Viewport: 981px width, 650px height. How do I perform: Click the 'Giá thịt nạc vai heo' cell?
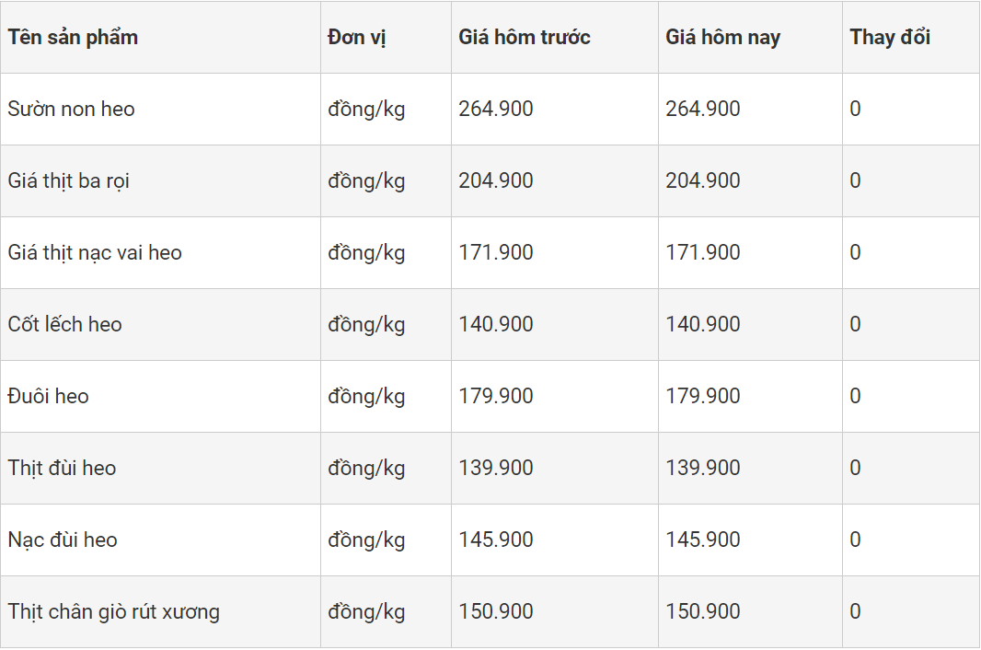coord(95,253)
